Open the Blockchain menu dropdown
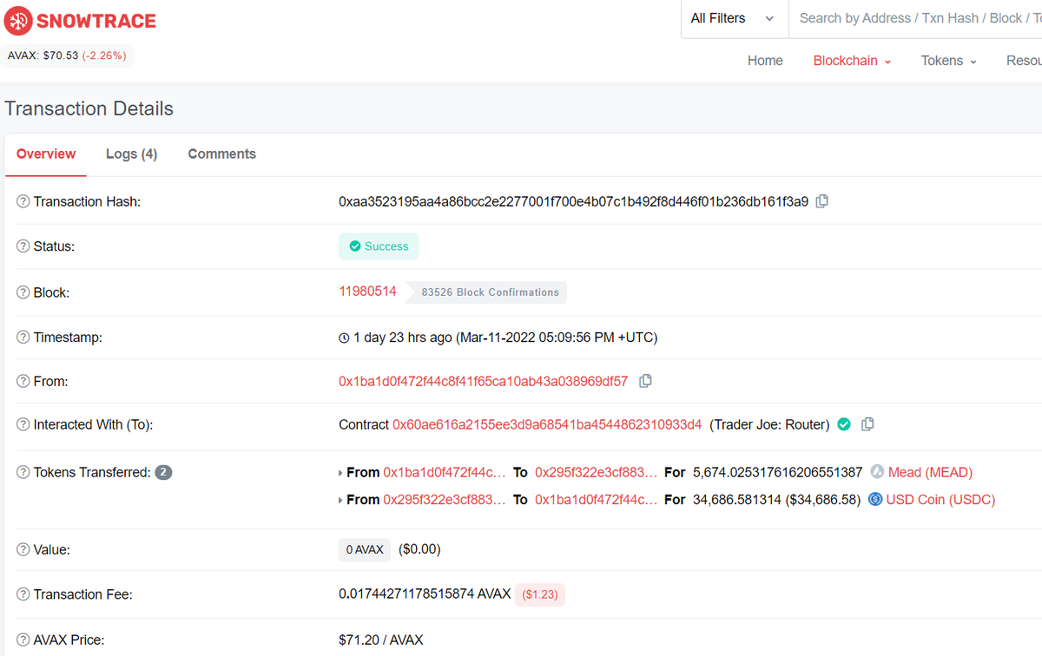This screenshot has height=656, width=1042. click(x=852, y=61)
